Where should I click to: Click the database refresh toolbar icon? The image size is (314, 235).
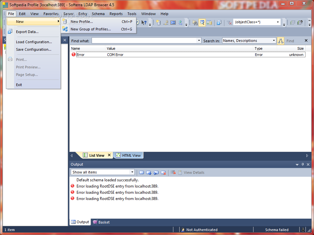[209, 23]
